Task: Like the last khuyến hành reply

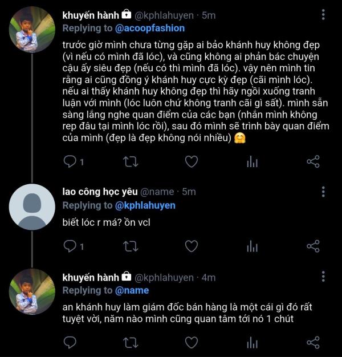Action: click(x=192, y=342)
